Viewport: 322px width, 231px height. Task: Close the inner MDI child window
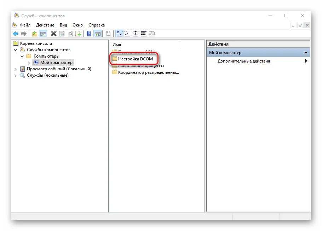tap(307, 25)
